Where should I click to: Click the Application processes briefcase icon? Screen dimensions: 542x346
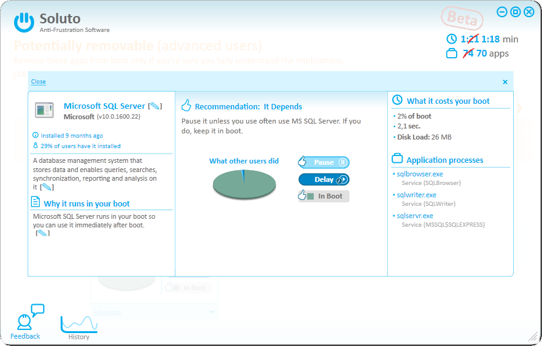(397, 159)
